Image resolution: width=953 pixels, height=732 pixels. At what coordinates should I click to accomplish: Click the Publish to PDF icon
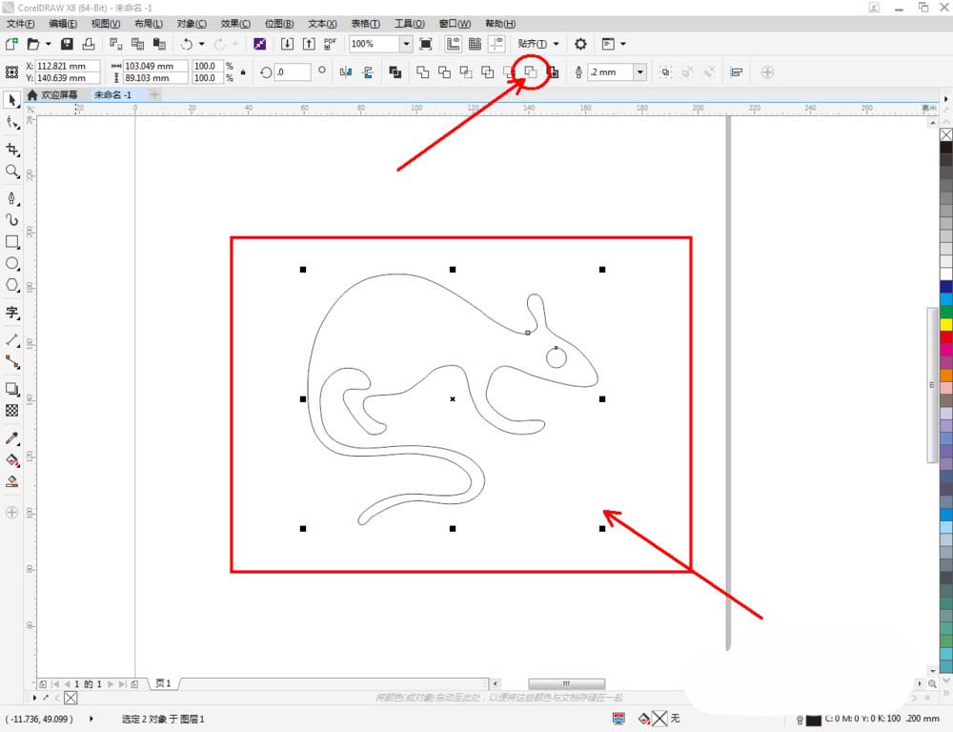pyautogui.click(x=330, y=44)
